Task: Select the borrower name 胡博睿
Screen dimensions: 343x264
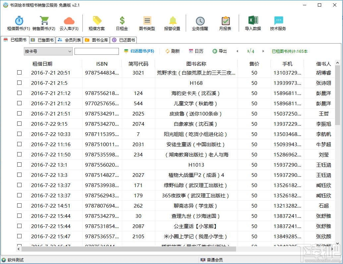Action: point(323,73)
